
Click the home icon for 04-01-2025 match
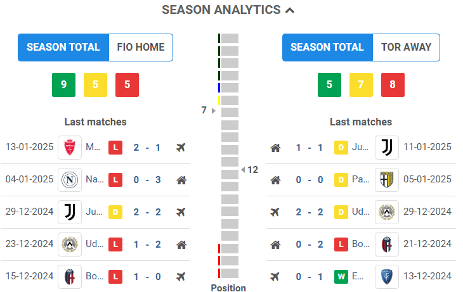(x=181, y=180)
